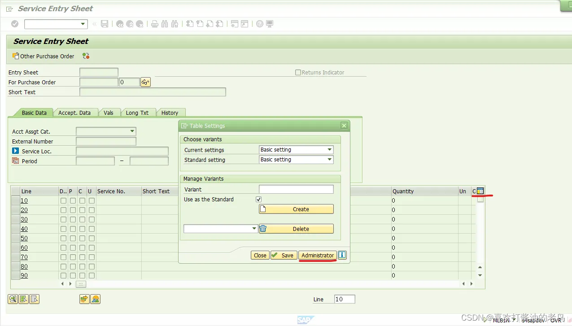572x326 pixels.
Task: Click the Administrator button
Action: (x=318, y=255)
